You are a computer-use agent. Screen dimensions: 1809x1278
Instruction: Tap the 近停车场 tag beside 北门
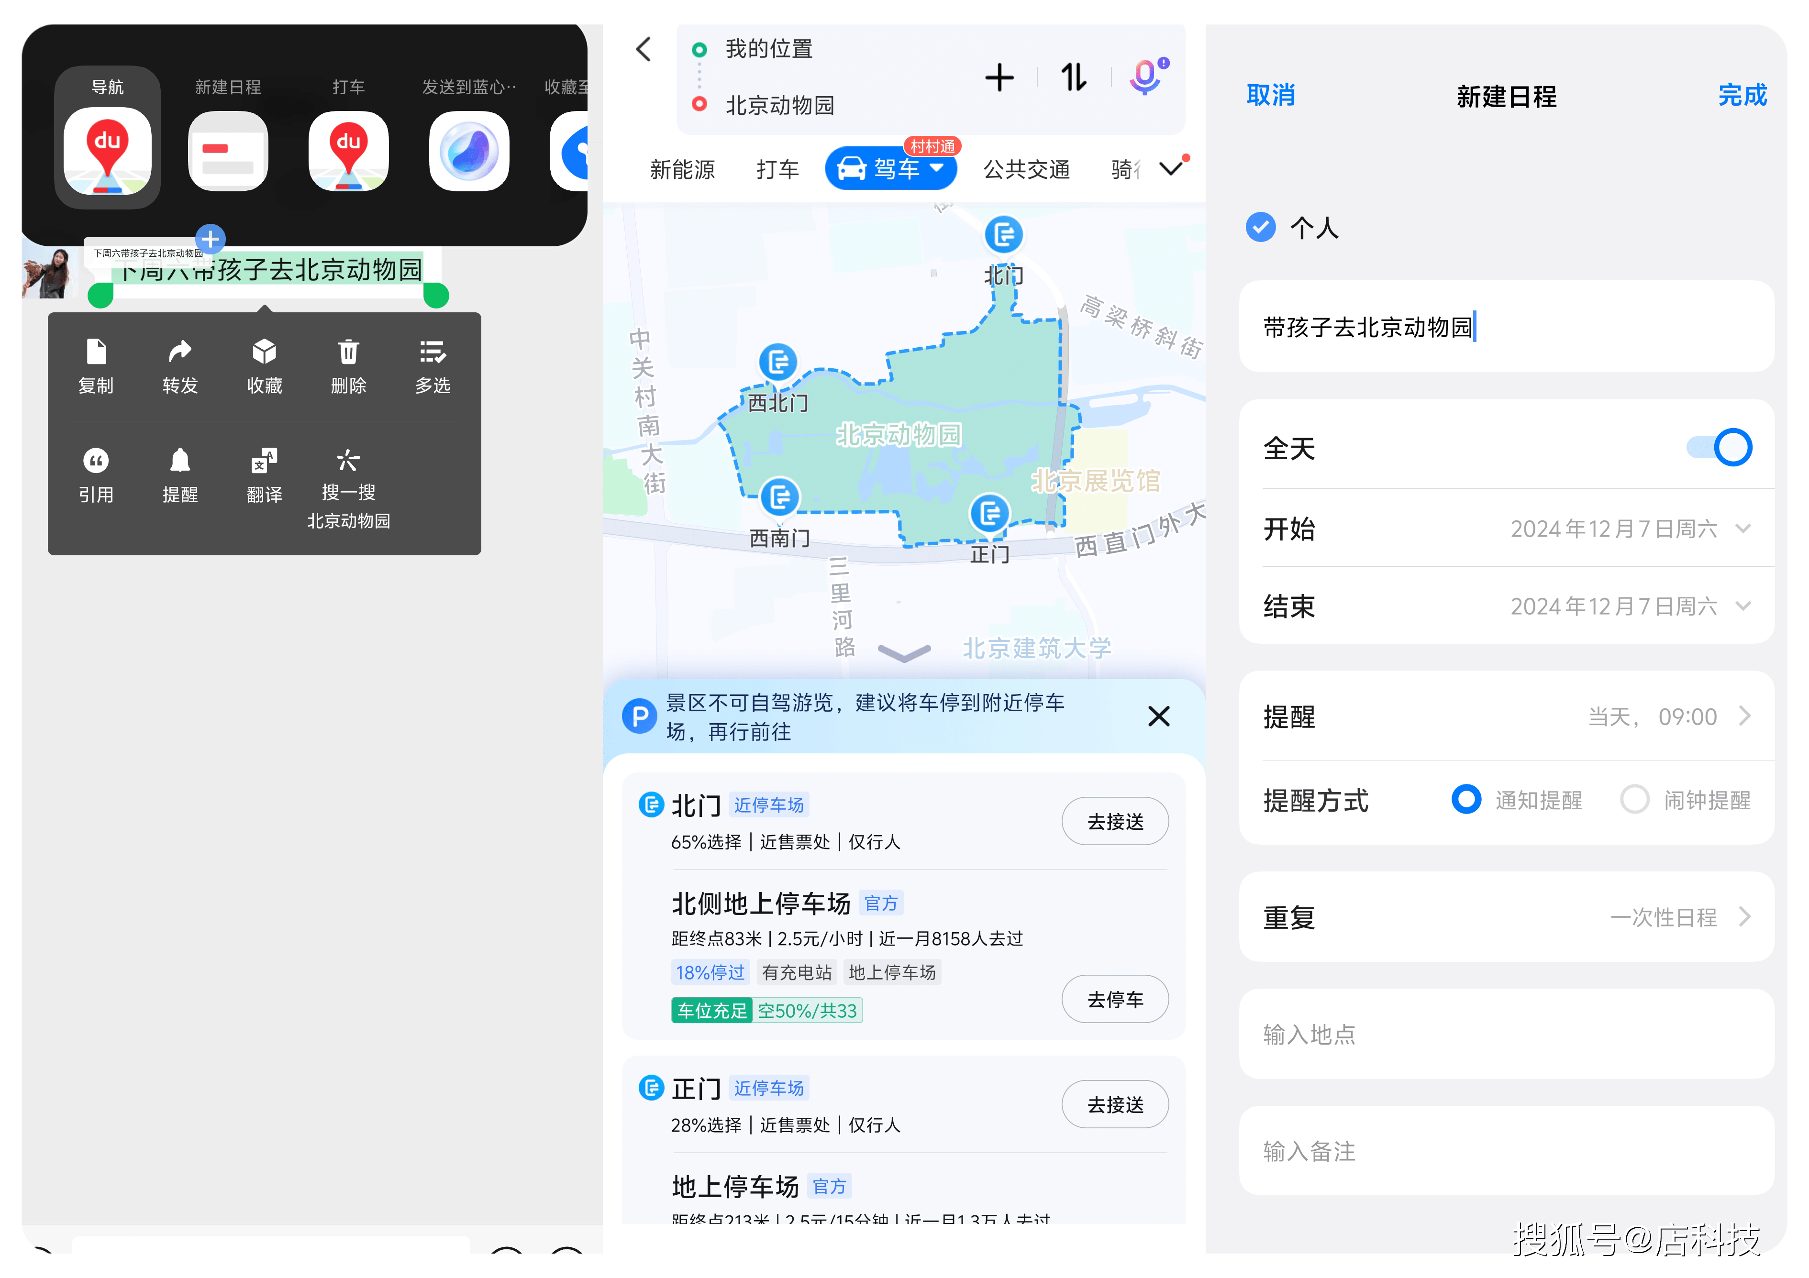(768, 804)
